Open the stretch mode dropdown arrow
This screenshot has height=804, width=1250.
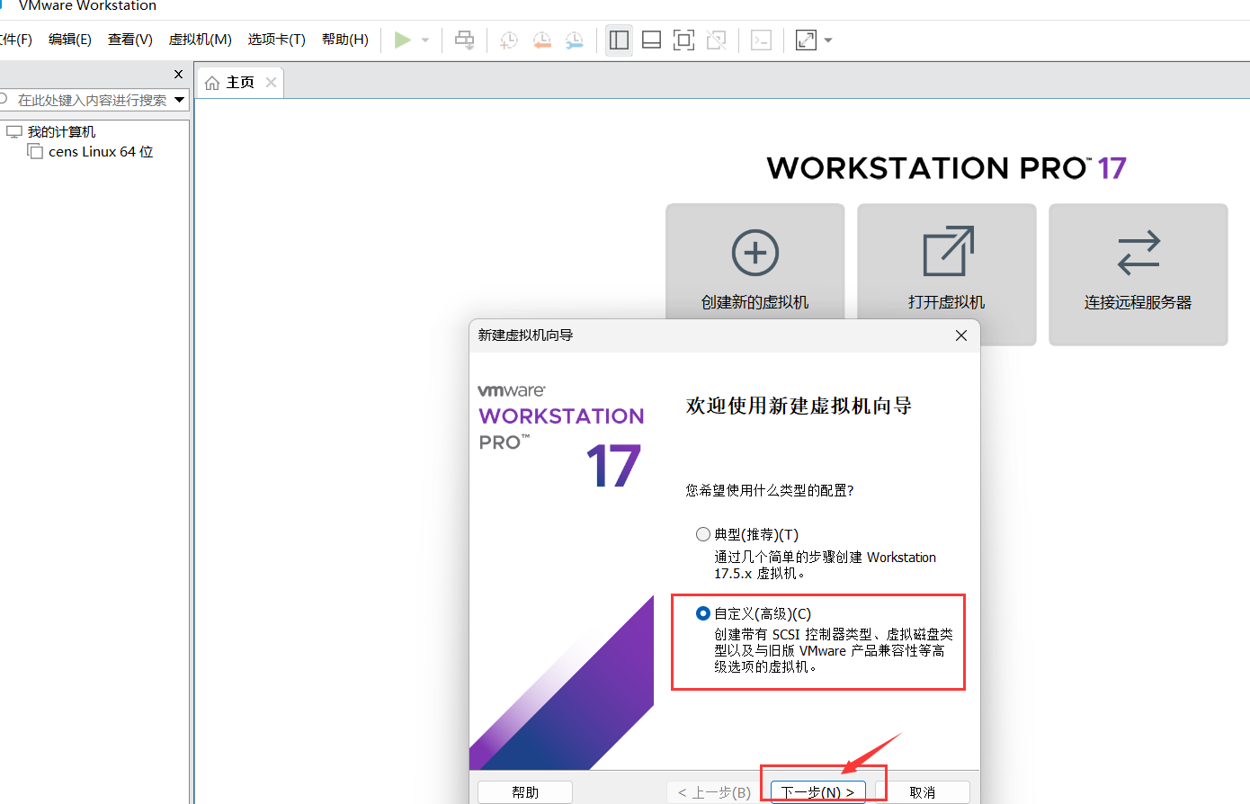[x=827, y=40]
